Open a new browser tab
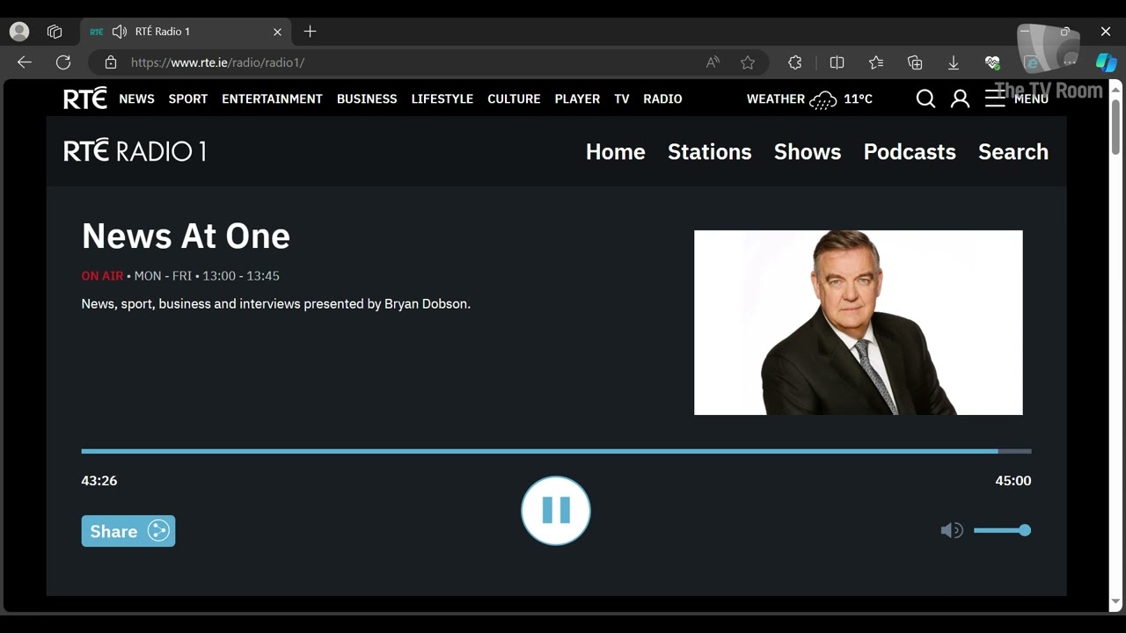 pyautogui.click(x=310, y=32)
